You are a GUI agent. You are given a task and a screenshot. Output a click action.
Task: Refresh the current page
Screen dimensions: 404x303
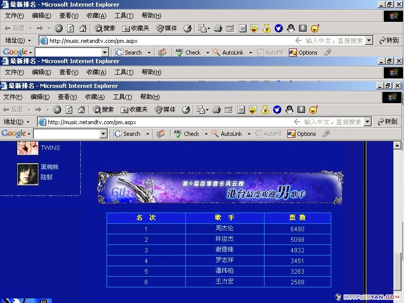[x=68, y=110]
